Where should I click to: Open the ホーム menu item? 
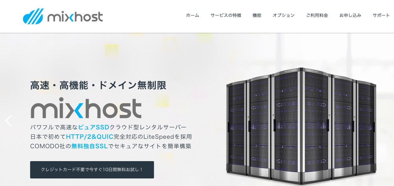pyautogui.click(x=192, y=15)
